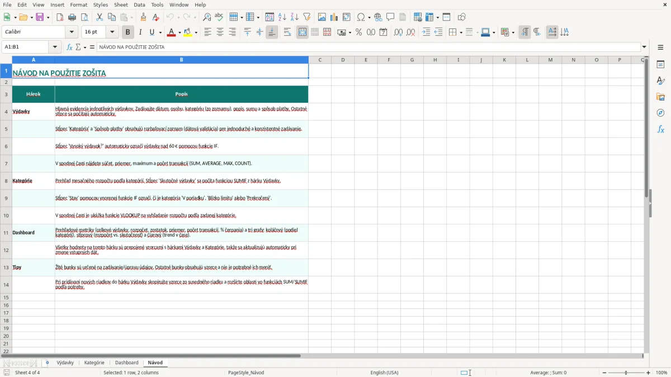This screenshot has height=377, width=671.
Task: Insert a comment
Action: click(391, 17)
